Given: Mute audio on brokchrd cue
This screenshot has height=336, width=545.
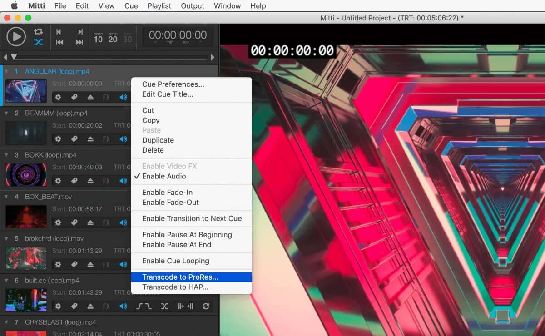Looking at the screenshot, I should point(123,264).
